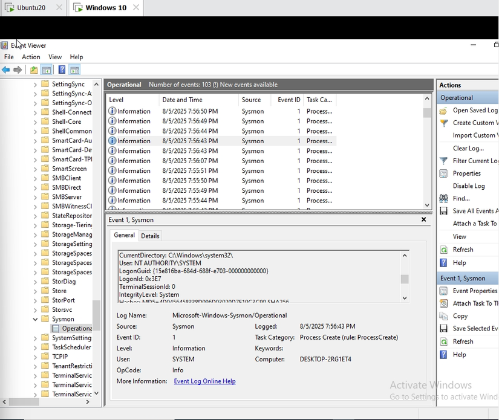Screen dimensions: 499x420
Task: Open the View menu
Action: pos(55,57)
